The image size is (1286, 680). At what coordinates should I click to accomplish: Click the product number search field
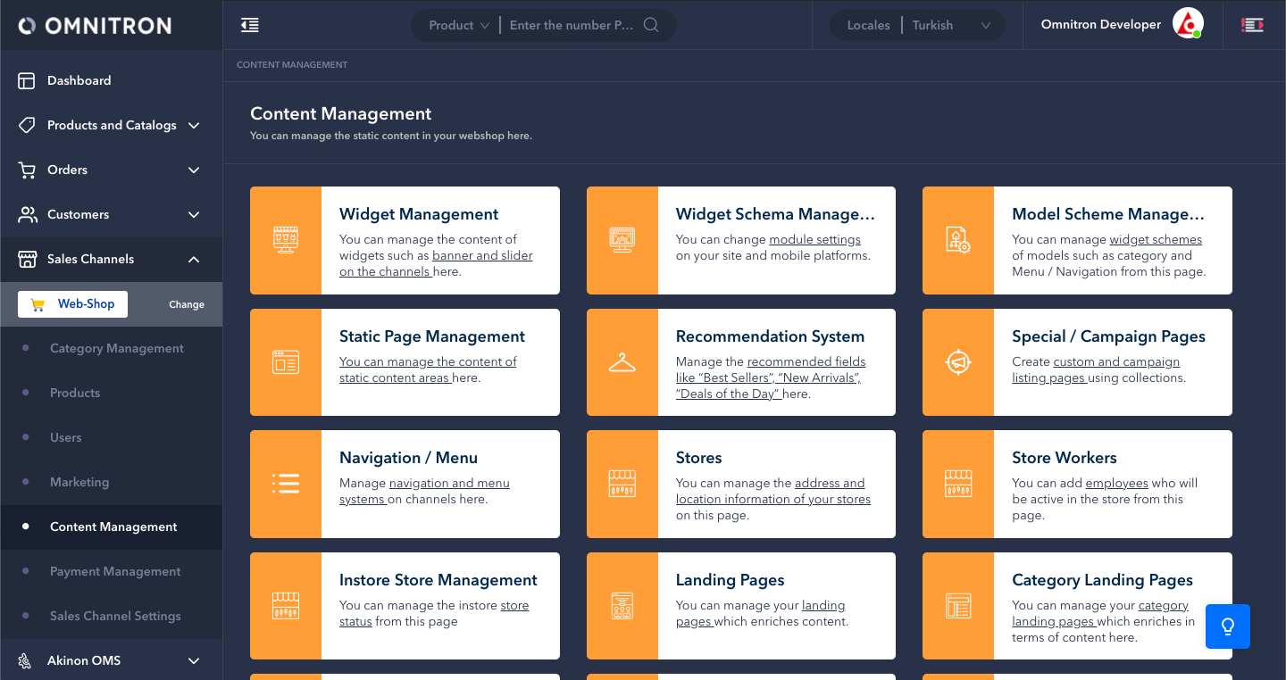pyautogui.click(x=572, y=25)
